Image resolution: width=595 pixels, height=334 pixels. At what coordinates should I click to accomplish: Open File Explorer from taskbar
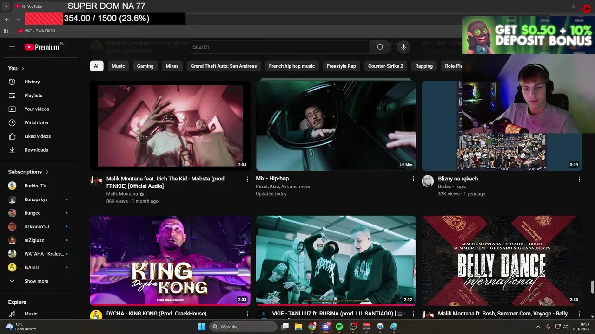coord(298,327)
